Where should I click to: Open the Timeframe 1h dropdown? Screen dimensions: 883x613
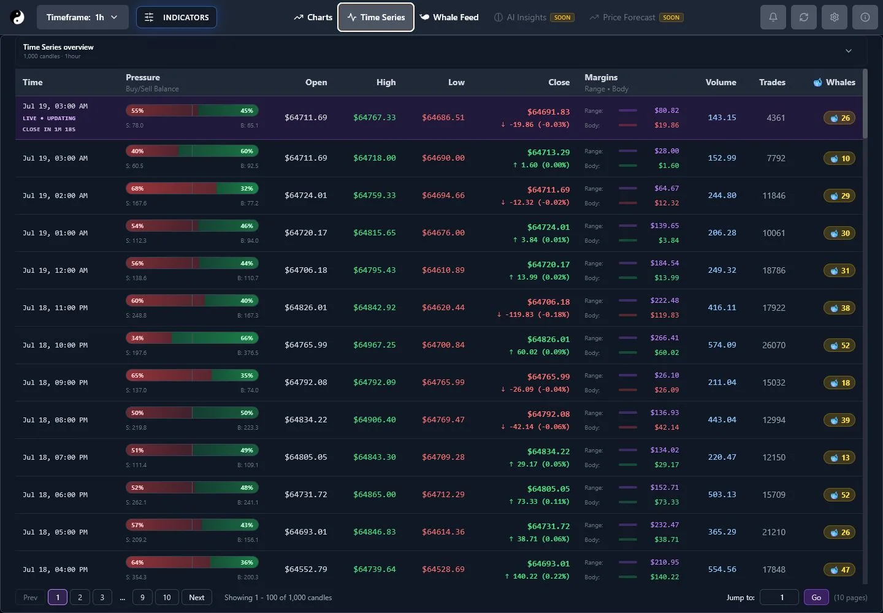click(x=83, y=17)
